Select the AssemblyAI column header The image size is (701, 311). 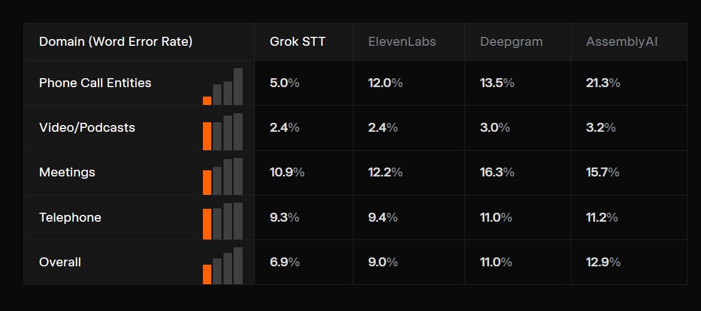622,42
